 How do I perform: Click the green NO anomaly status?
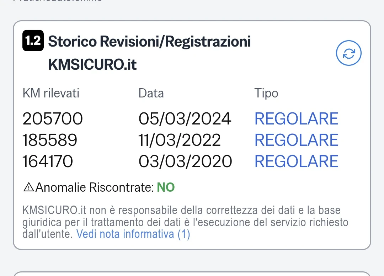click(x=166, y=187)
